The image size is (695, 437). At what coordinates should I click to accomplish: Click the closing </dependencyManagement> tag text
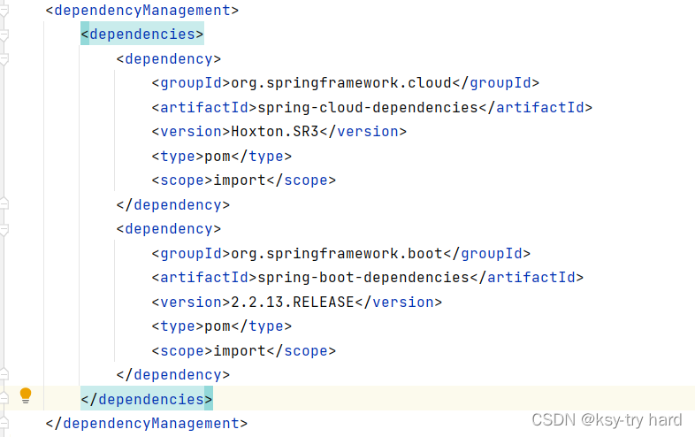click(146, 423)
